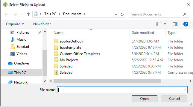Expand the view options dropdown arrow
The width and height of the screenshot is (193, 107).
point(165,24)
